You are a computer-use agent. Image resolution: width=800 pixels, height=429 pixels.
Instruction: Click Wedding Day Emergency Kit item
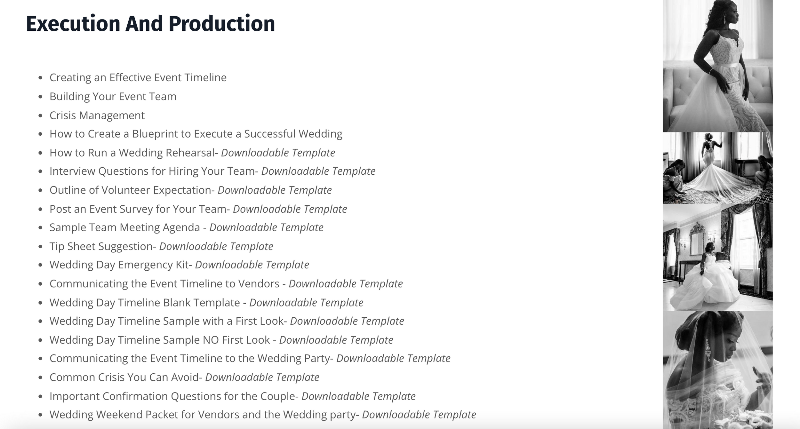click(x=179, y=265)
